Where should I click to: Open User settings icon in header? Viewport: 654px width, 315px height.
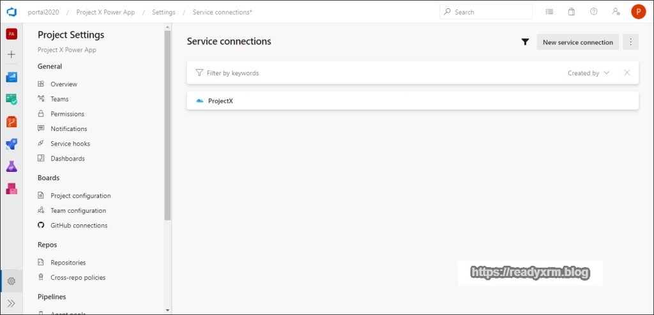point(616,12)
